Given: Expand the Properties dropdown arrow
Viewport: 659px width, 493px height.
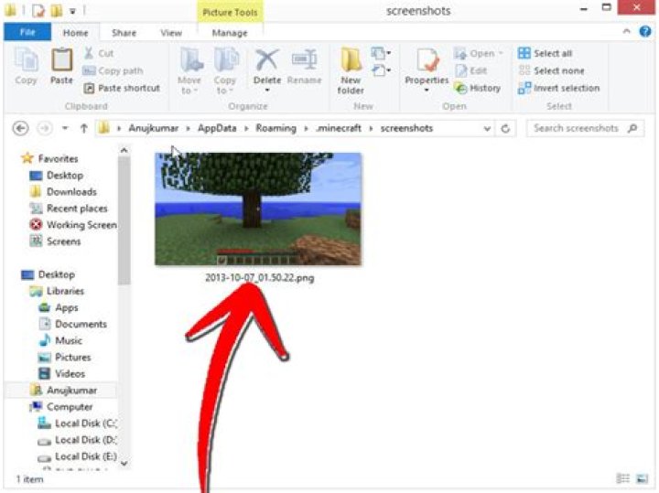Looking at the screenshot, I should [x=427, y=90].
